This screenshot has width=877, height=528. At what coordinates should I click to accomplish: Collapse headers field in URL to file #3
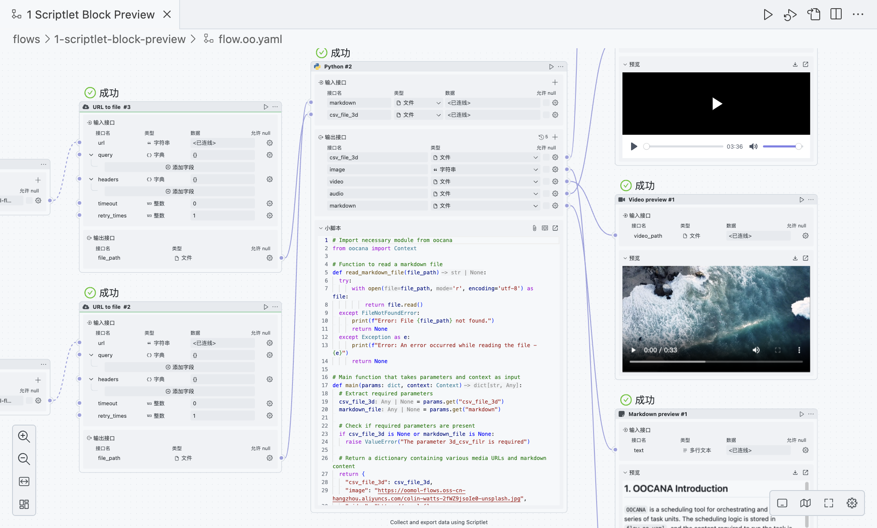91,179
